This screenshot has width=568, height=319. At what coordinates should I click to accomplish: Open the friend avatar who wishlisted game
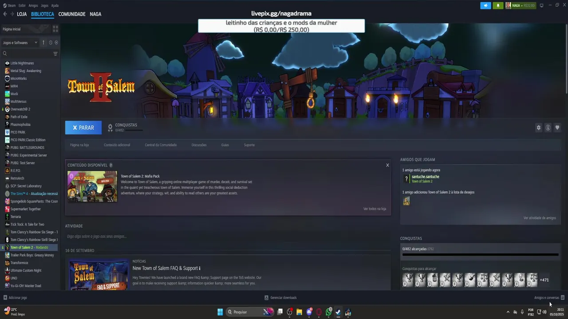coord(406,201)
